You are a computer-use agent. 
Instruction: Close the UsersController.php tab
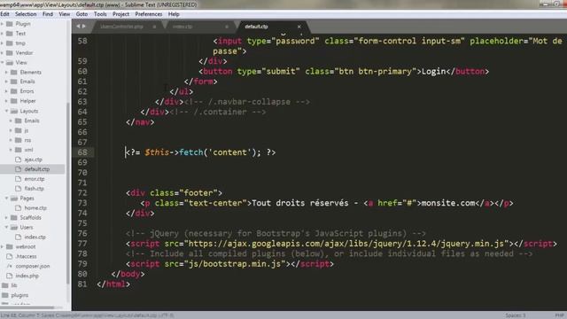154,27
